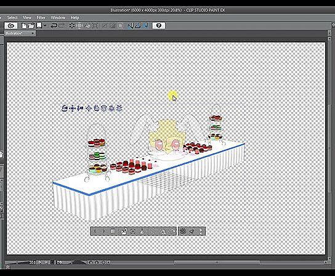Image resolution: width=335 pixels, height=276 pixels.
Task: Click the Clear layer burst icon
Action: [x=72, y=26]
